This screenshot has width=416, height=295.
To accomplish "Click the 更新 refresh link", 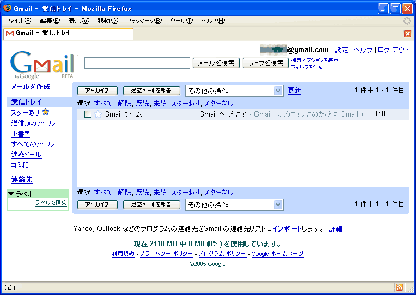I will click(295, 91).
